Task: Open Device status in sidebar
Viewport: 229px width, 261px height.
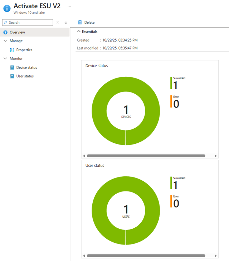Action: coord(26,67)
